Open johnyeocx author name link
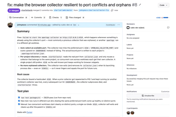This screenshot has height=117, width=176. coord(22,25)
